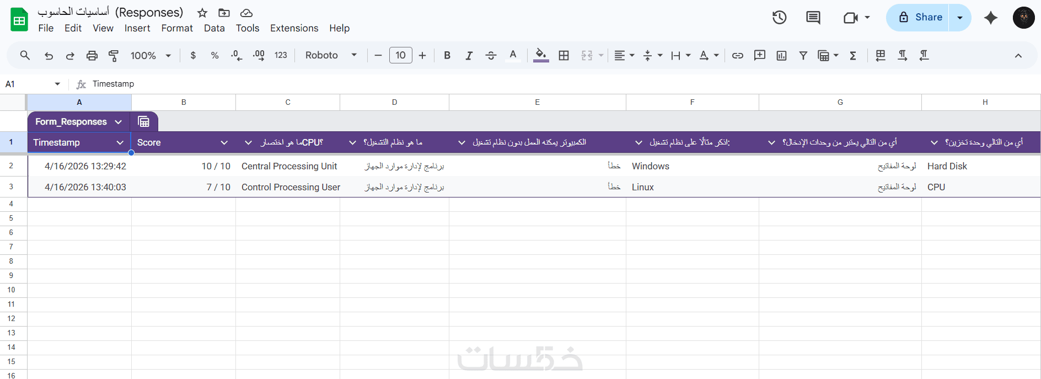Image resolution: width=1041 pixels, height=379 pixels.
Task: Open text wrapping dropdown
Action: [x=680, y=55]
